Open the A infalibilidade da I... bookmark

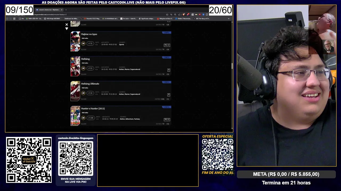tap(110, 19)
